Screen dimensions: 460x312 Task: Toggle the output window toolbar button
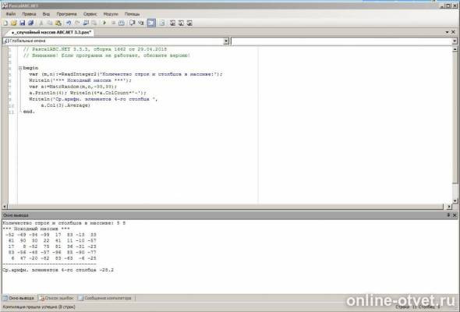(x=151, y=23)
